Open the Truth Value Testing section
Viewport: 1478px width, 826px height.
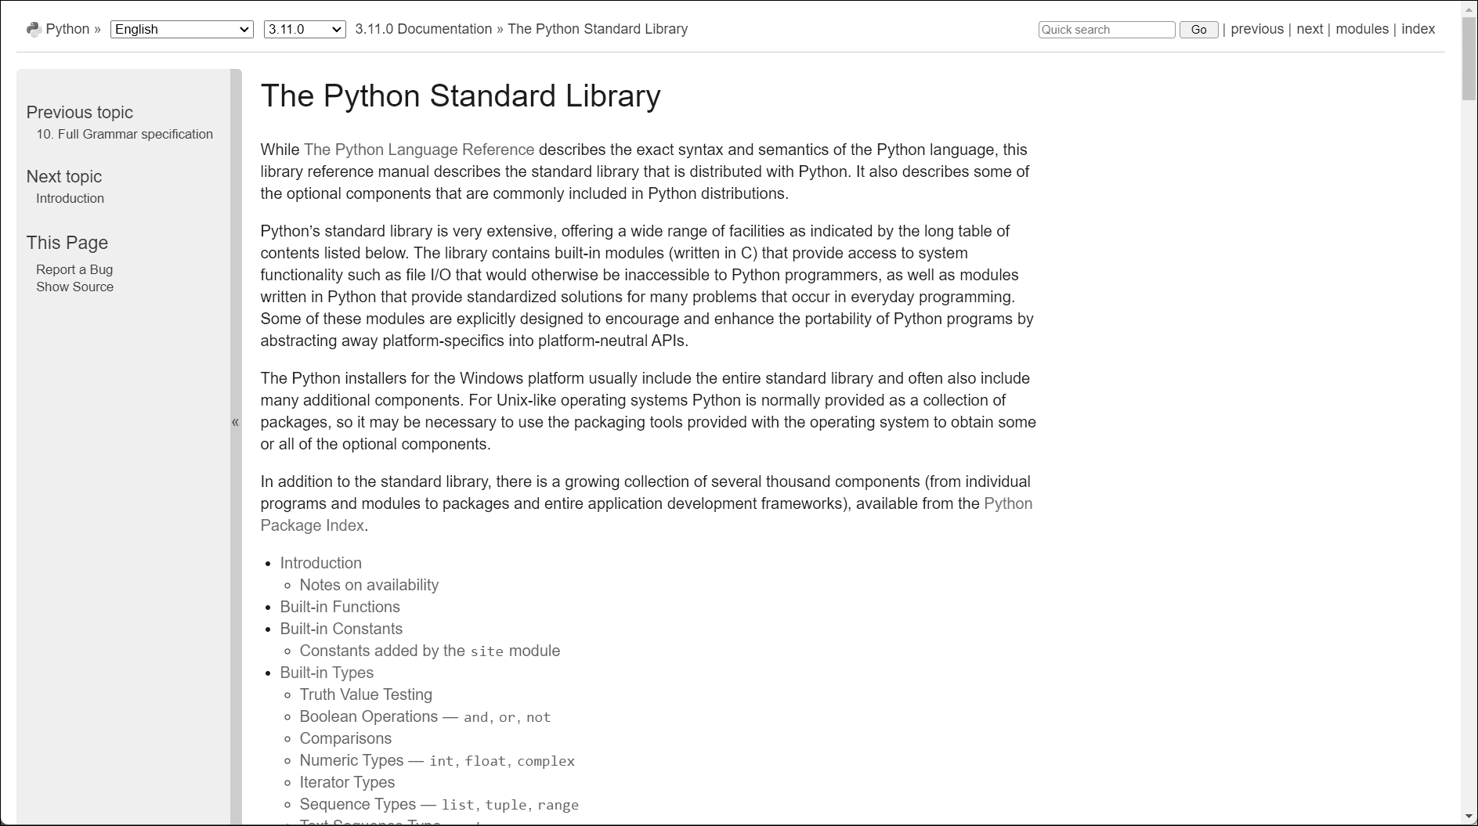(x=366, y=694)
